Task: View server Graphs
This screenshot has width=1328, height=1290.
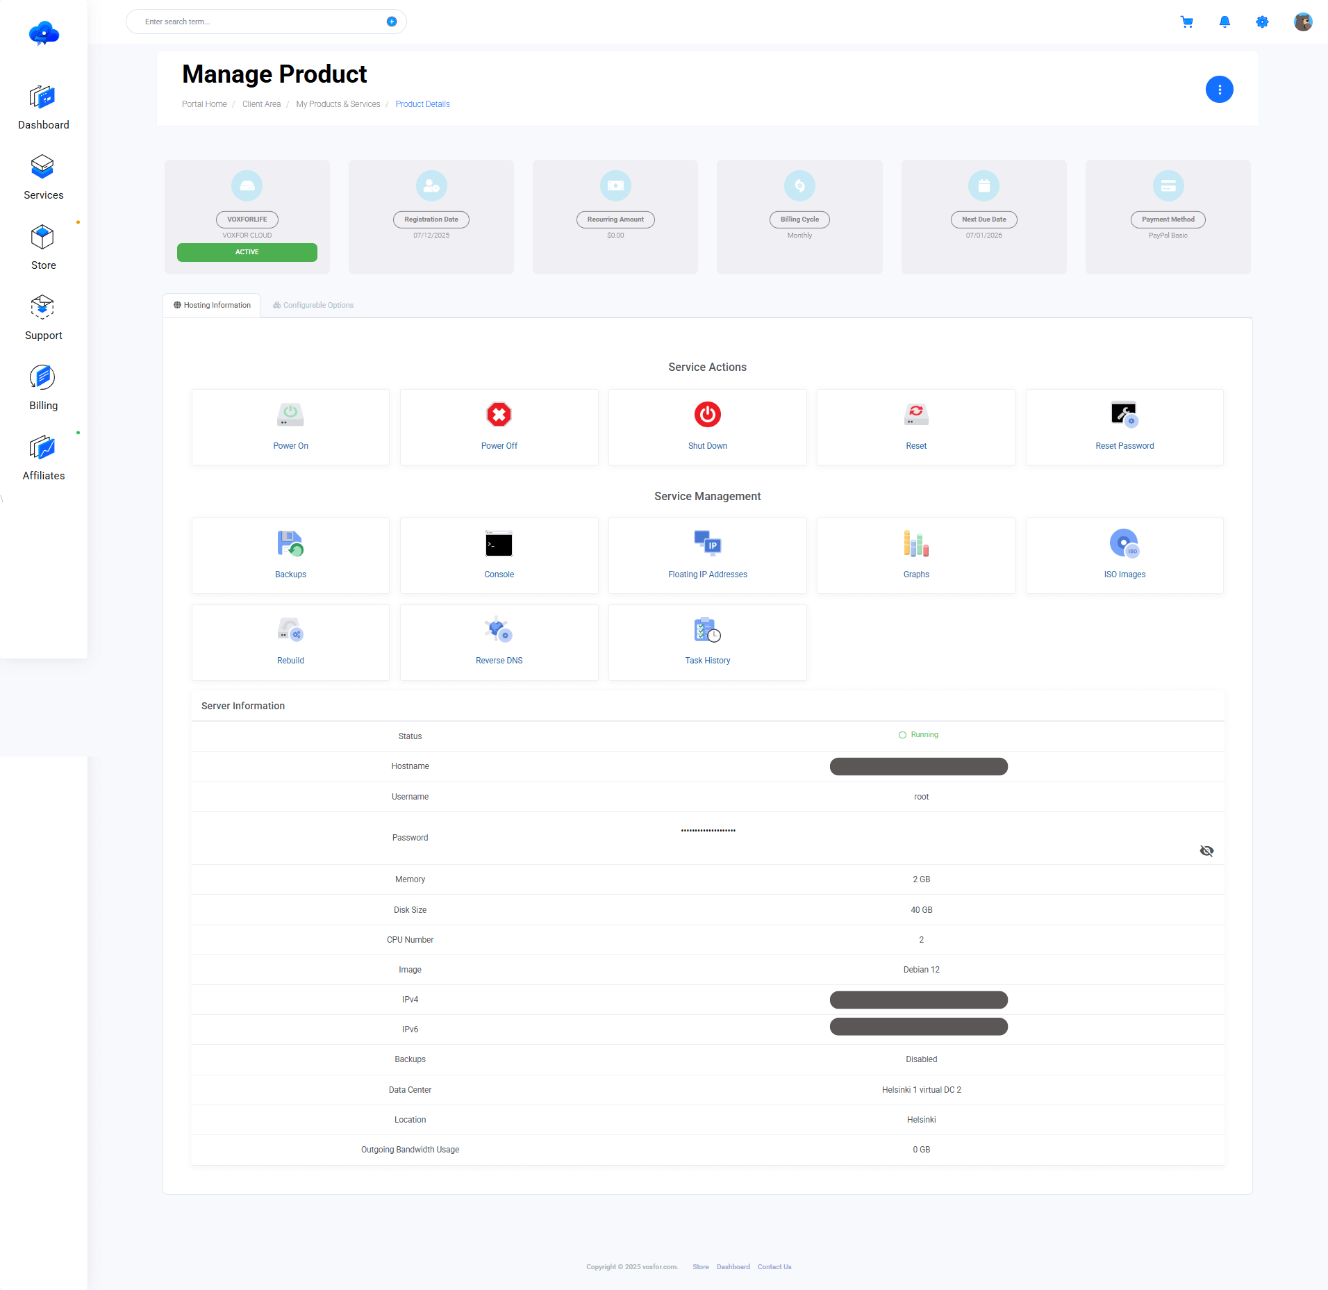Action: coord(915,555)
